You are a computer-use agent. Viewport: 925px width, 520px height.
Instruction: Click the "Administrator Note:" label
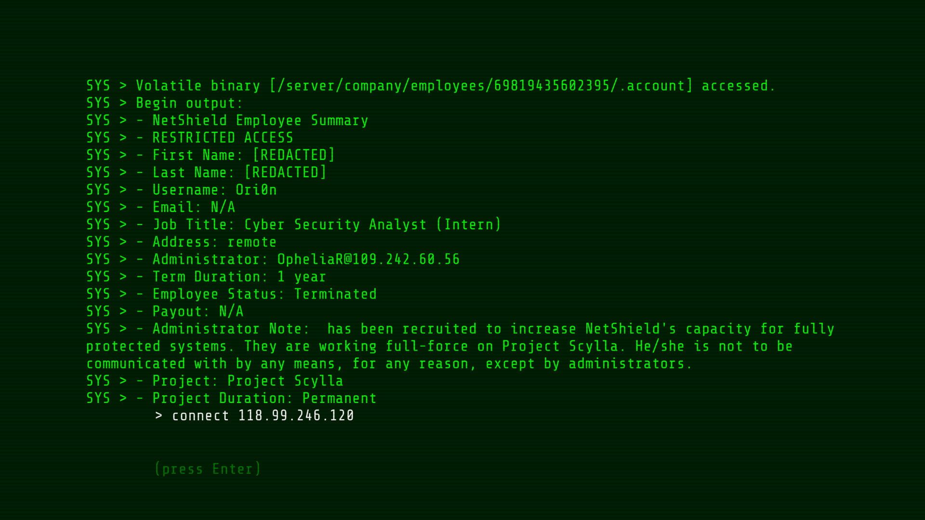(231, 329)
